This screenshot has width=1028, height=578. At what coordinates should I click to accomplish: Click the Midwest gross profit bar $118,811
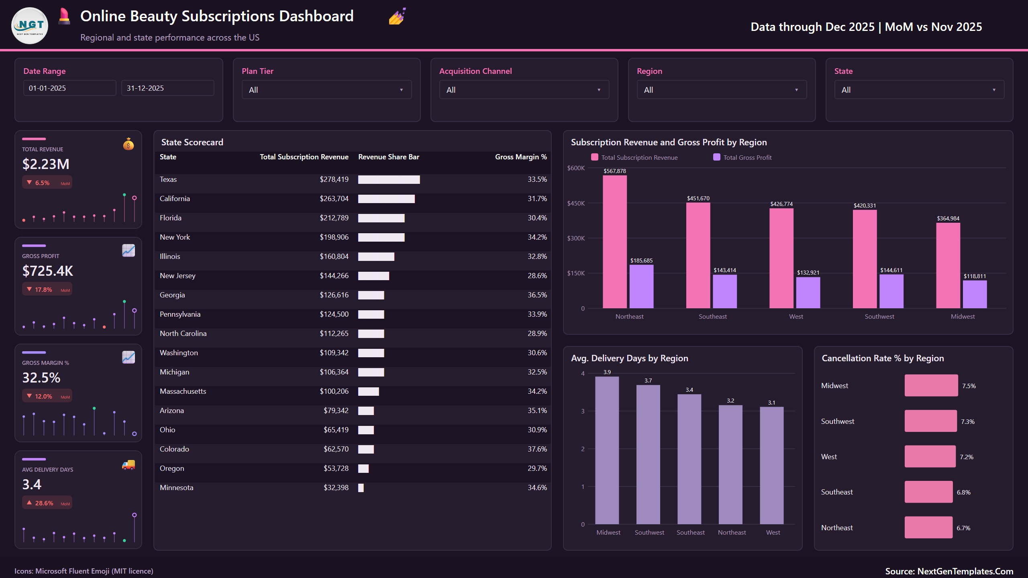[975, 294]
